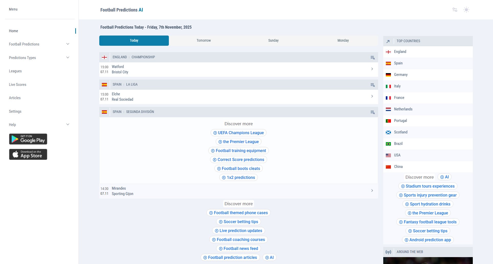Click the England flag in Top Countries
493x264 pixels.
[388, 52]
